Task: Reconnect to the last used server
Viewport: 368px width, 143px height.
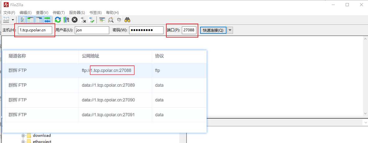Action: [x=92, y=20]
